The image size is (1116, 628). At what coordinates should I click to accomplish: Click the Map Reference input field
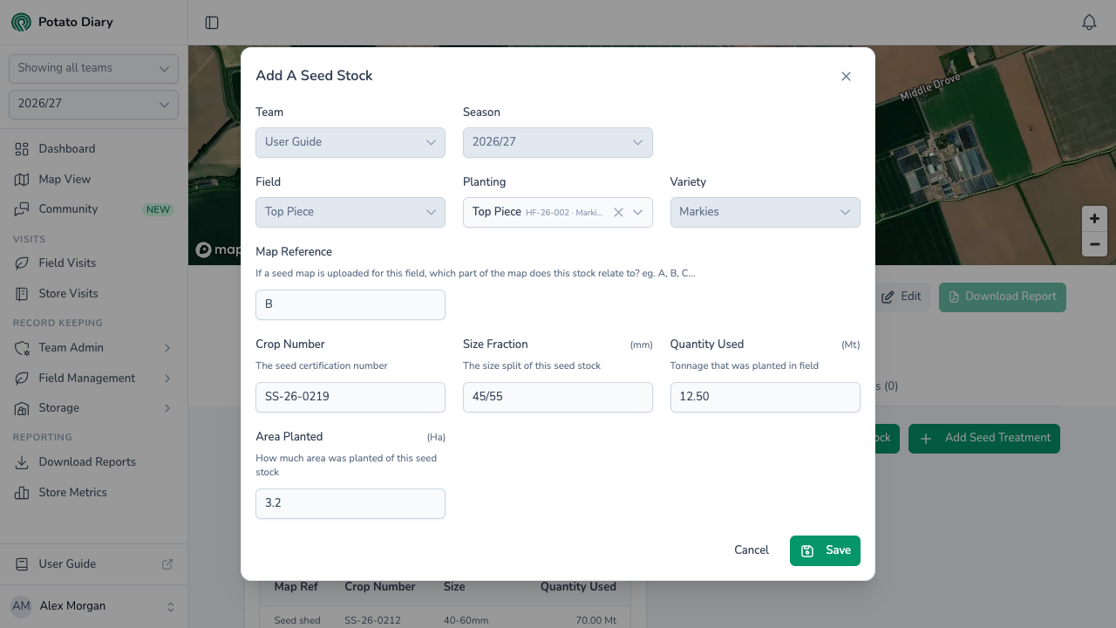[x=350, y=304]
